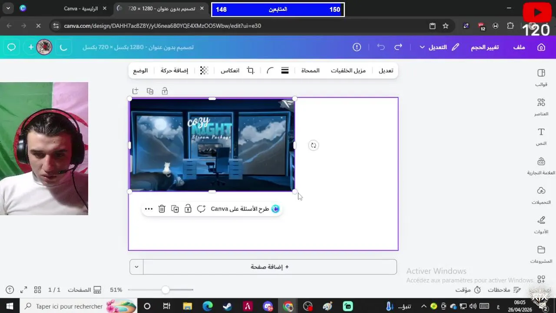Open Steam from the taskbar
The width and height of the screenshot is (556, 313).
tap(227, 306)
